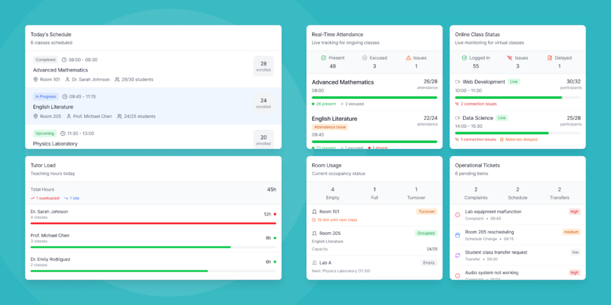Click Advanced Mathematics green attendance progress bar
Image resolution: width=611 pixels, height=305 pixels.
coord(374,97)
